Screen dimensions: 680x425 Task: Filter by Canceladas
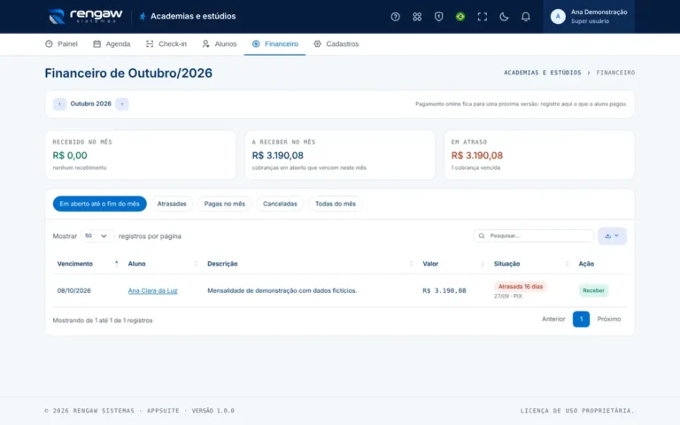click(x=280, y=204)
